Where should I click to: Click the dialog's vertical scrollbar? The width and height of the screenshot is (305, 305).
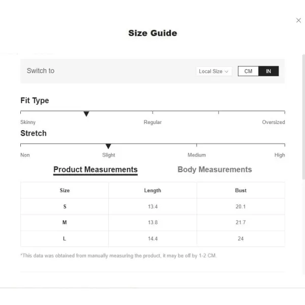point(303,117)
